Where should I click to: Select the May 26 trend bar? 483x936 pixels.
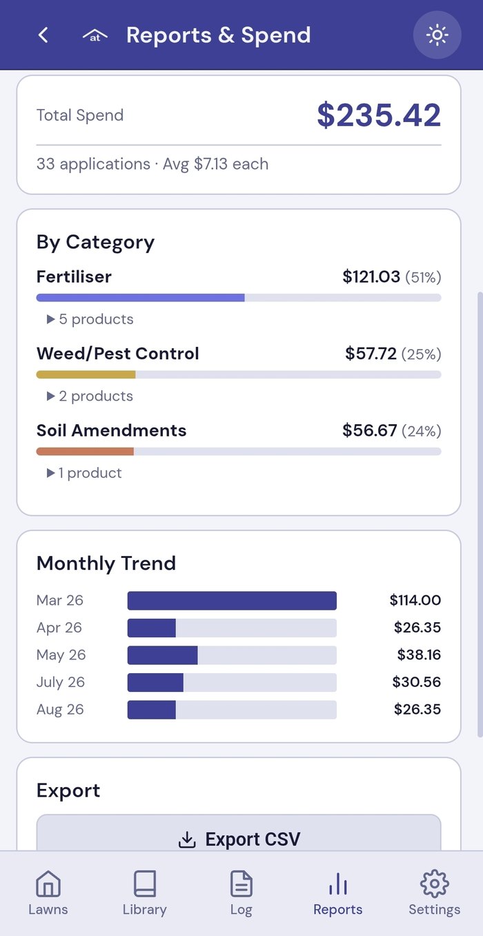tap(232, 655)
